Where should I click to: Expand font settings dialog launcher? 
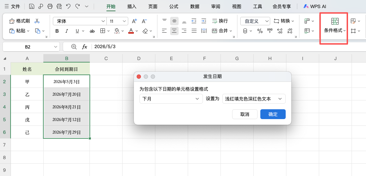153,37
